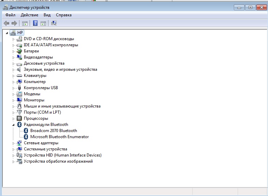
Task: Click the keyboard icon next to Клавиатуры
Action: pos(19,76)
